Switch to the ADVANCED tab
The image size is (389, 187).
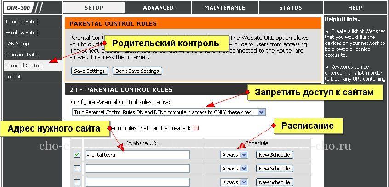(158, 8)
